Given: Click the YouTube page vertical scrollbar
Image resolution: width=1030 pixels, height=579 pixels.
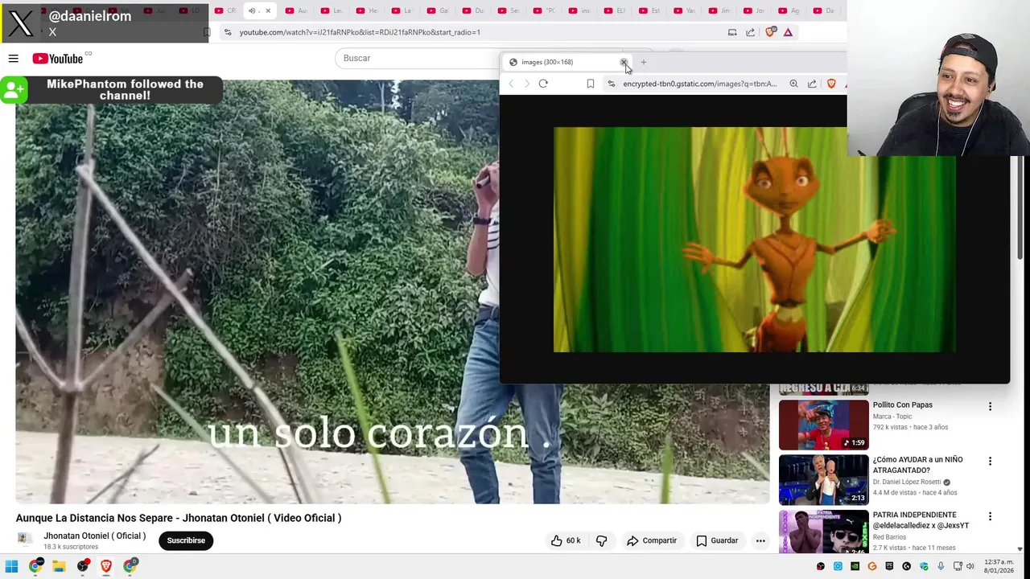Looking at the screenshot, I should 1021,207.
